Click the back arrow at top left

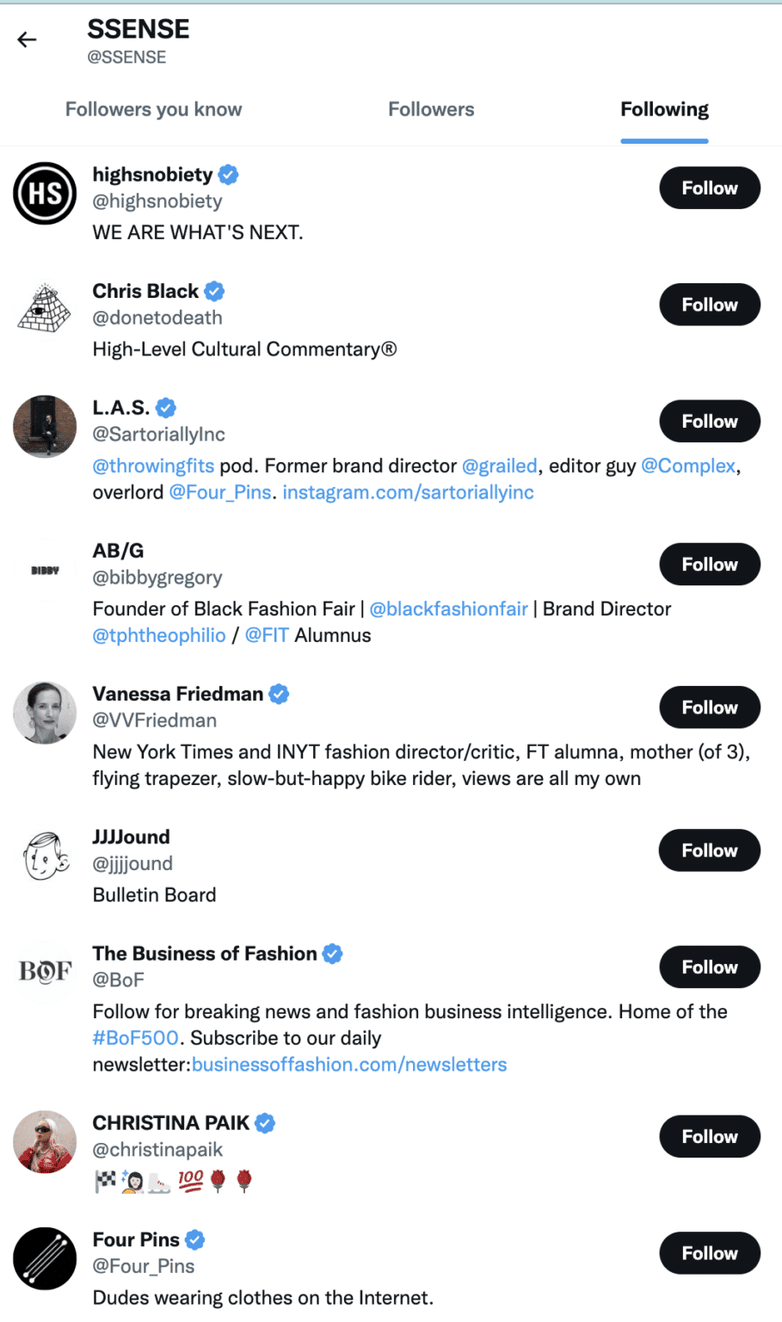pyautogui.click(x=27, y=39)
